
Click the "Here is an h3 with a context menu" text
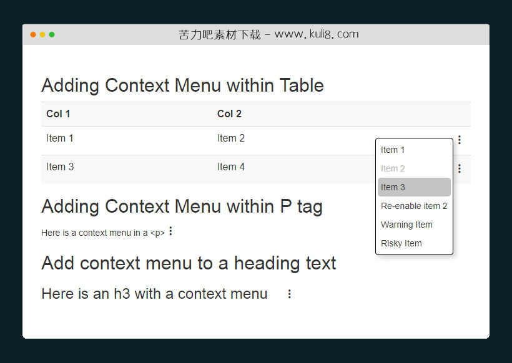[154, 294]
